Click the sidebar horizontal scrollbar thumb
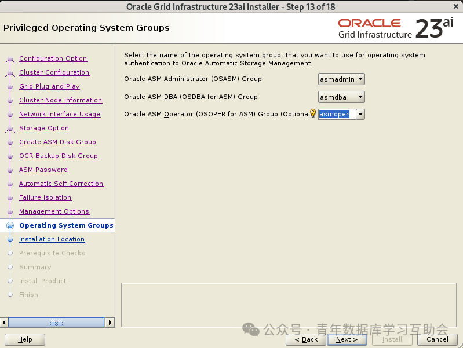The width and height of the screenshot is (463, 348). point(56,323)
